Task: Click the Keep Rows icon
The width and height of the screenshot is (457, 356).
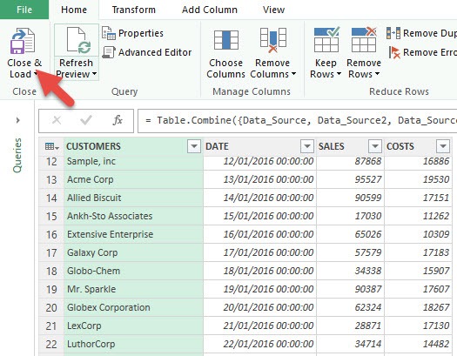Action: pyautogui.click(x=326, y=40)
